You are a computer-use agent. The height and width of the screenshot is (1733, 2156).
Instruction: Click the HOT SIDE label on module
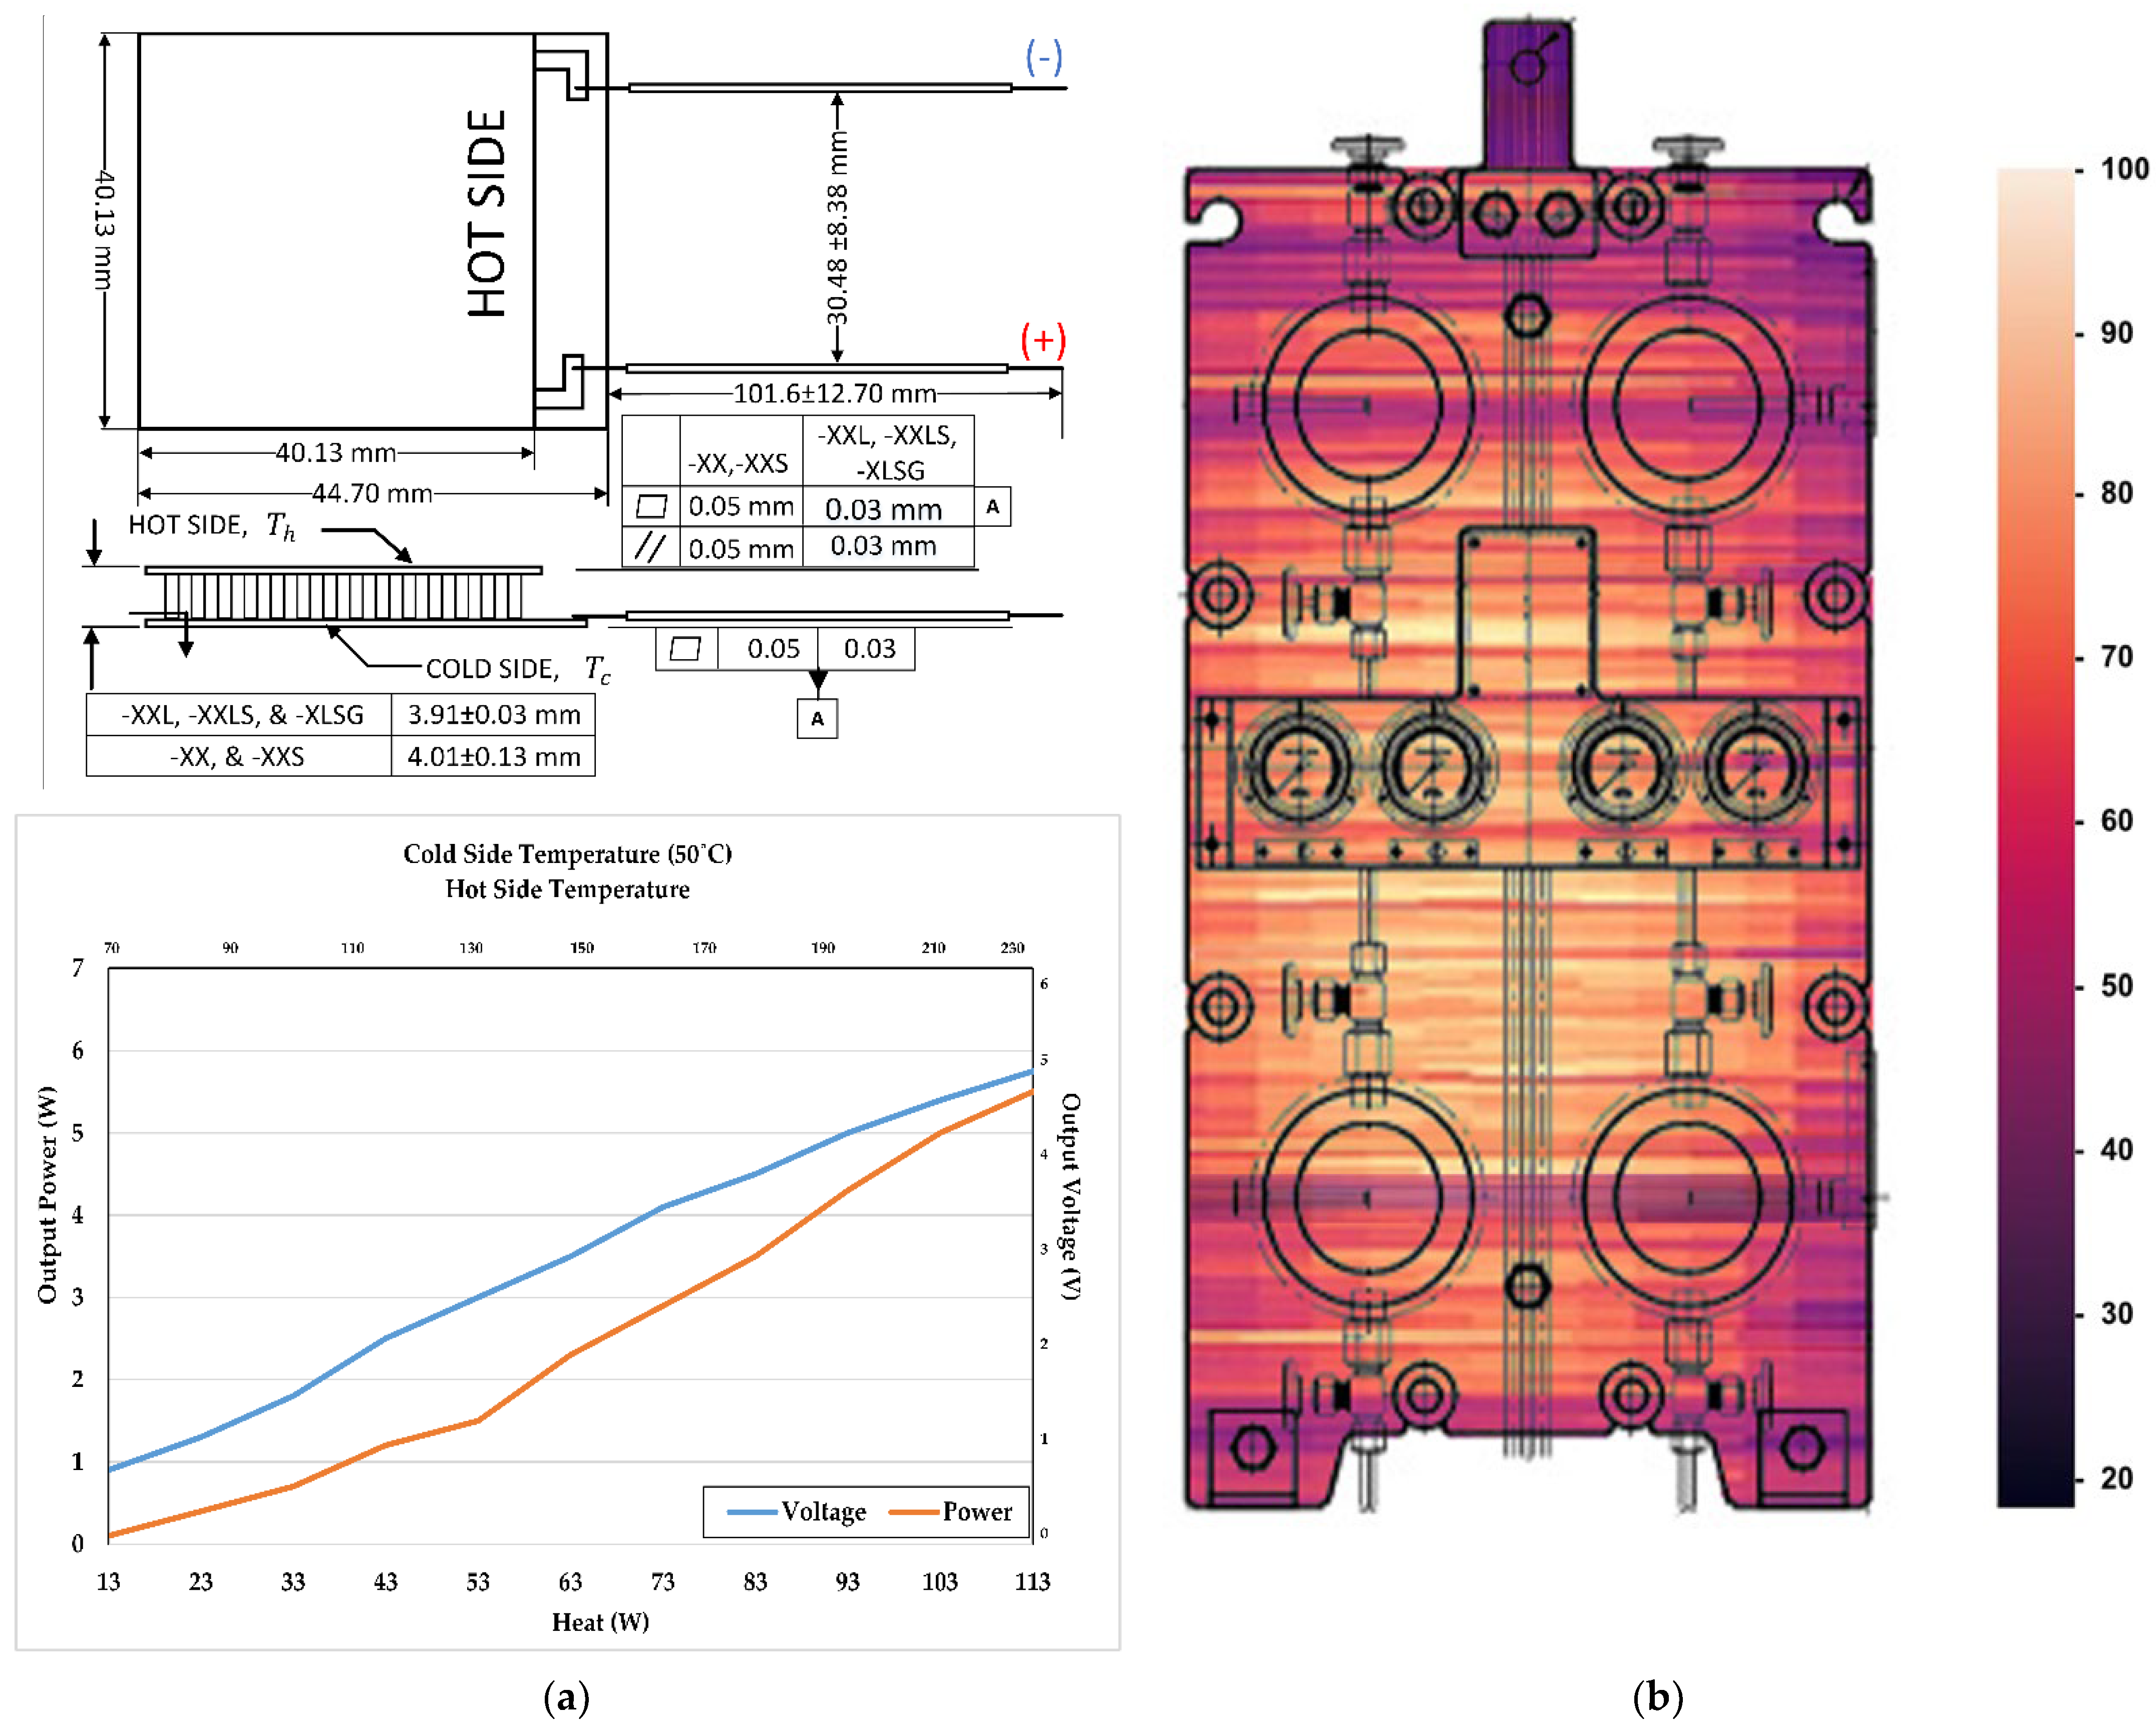point(487,213)
